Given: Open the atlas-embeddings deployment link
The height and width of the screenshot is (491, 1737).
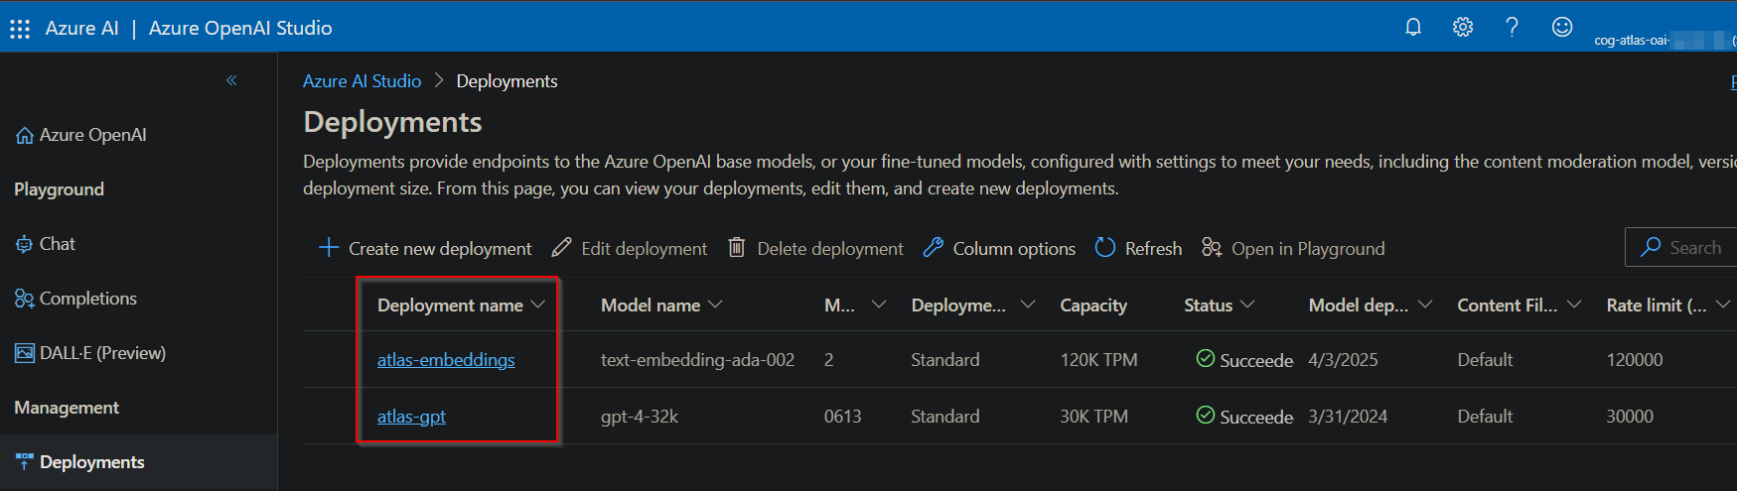Looking at the screenshot, I should click(446, 360).
